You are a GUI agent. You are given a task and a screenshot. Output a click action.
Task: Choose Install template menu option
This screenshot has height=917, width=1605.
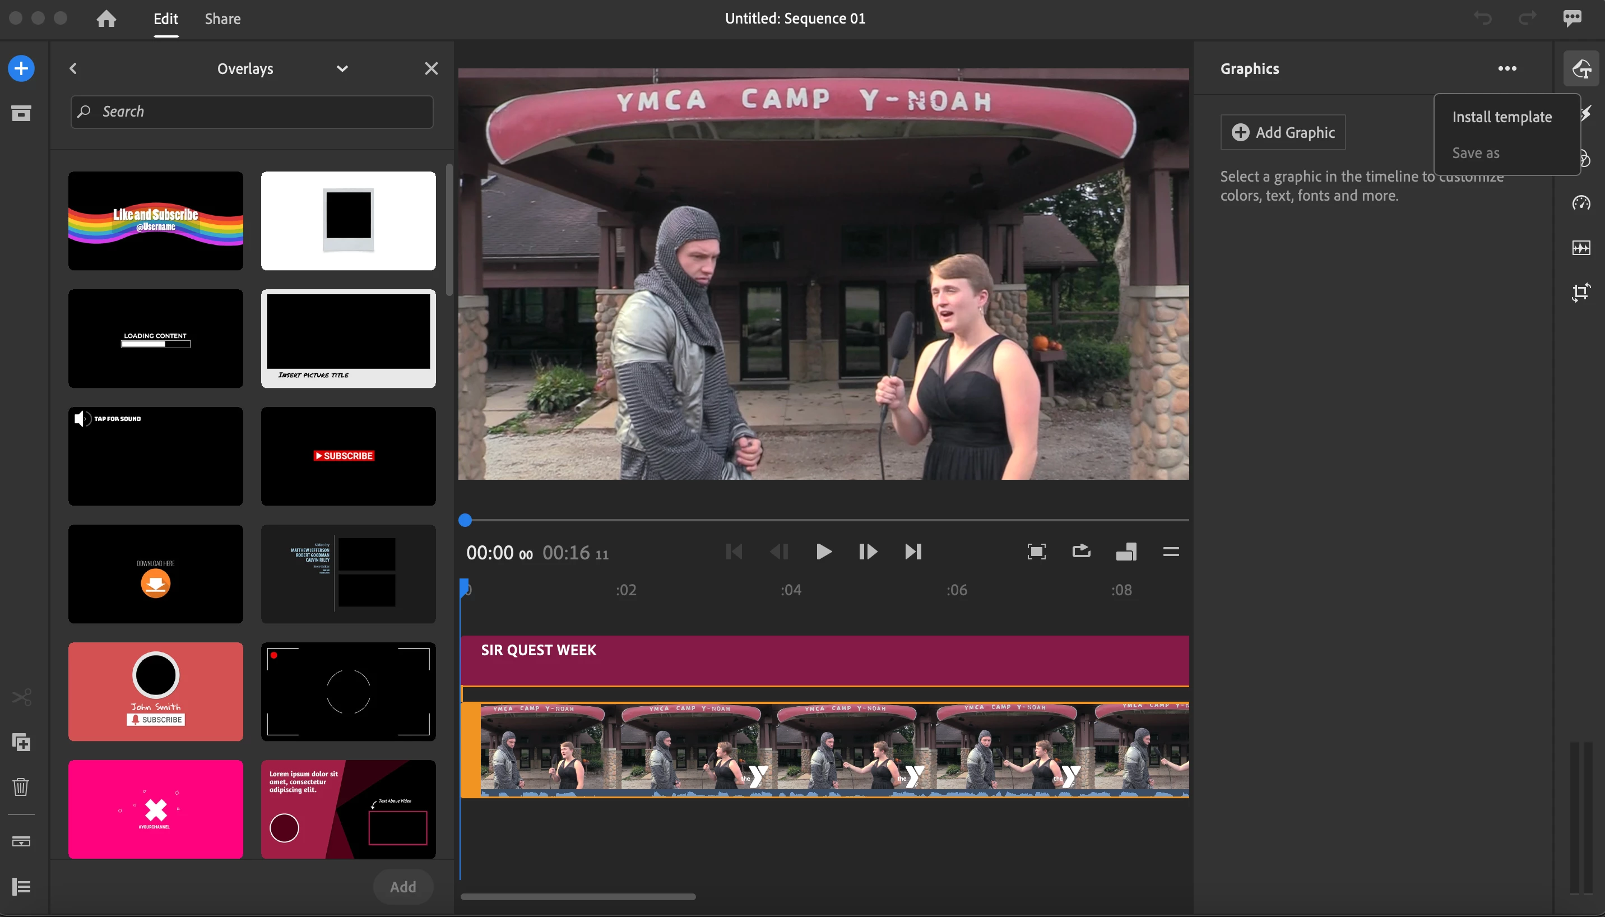point(1502,117)
